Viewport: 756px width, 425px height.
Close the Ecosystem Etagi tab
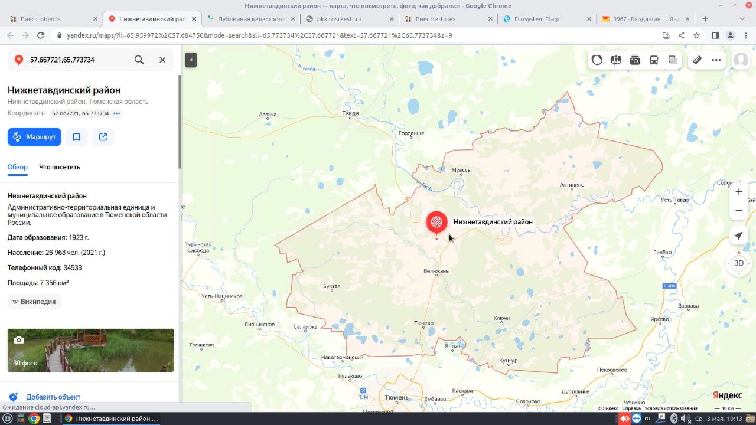[x=589, y=19]
